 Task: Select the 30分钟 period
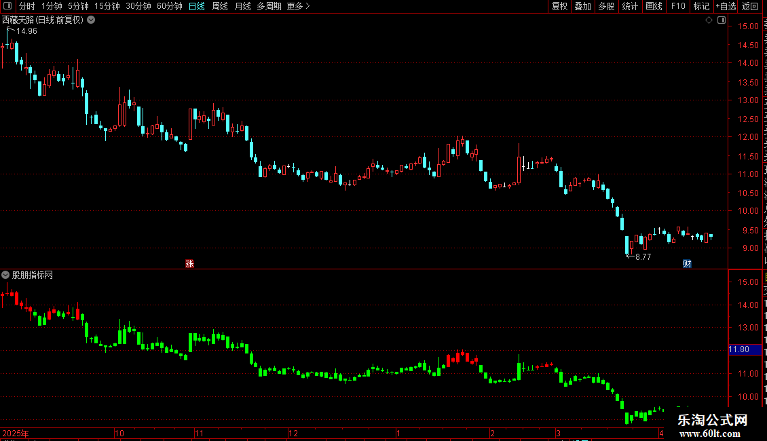[x=138, y=6]
